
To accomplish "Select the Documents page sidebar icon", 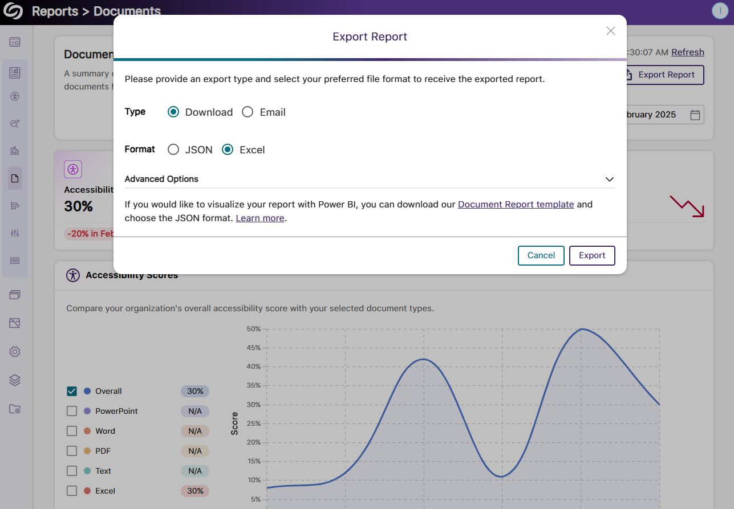I will click(x=15, y=178).
